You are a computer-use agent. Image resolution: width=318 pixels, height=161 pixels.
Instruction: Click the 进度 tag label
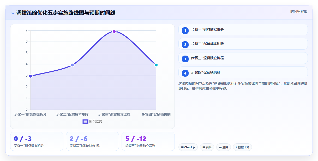click(225, 147)
